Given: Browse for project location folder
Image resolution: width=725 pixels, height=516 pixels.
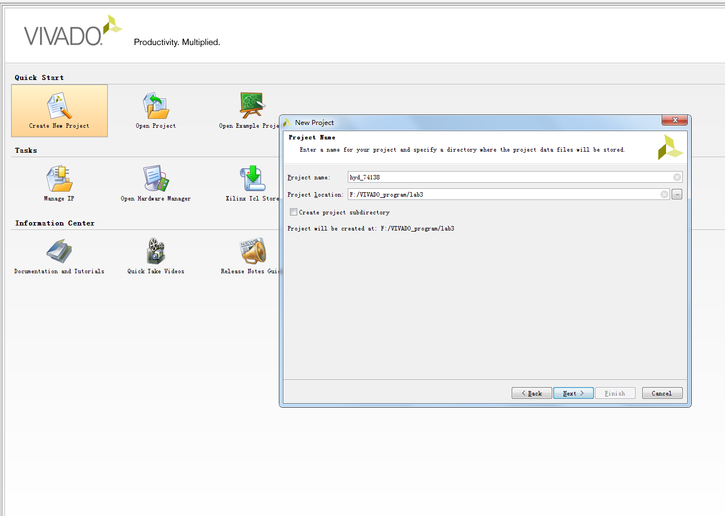Looking at the screenshot, I should click(x=677, y=194).
